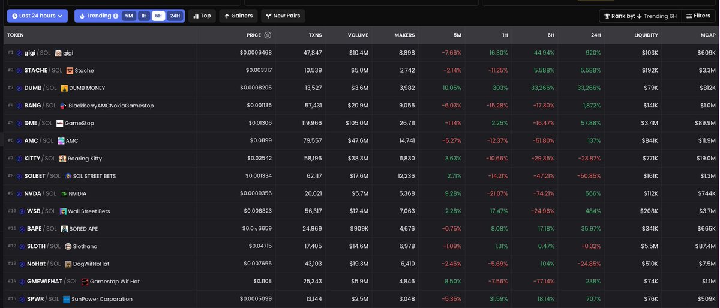This screenshot has width=720, height=308.
Task: Open the KITTY / SOL pair
Action: (x=40, y=159)
